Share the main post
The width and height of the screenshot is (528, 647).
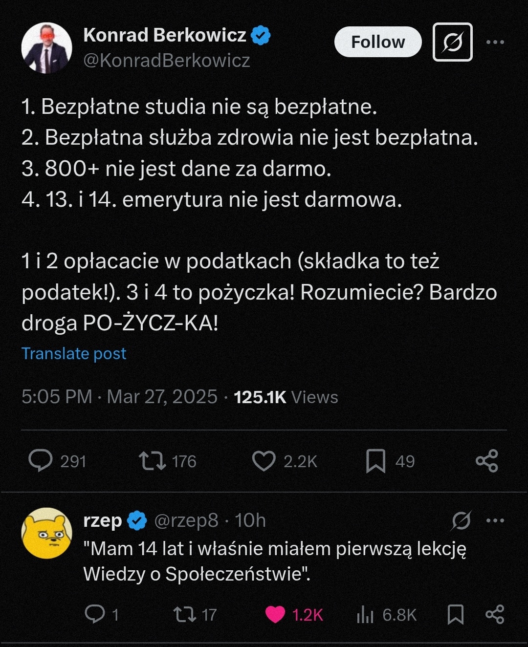click(x=487, y=461)
